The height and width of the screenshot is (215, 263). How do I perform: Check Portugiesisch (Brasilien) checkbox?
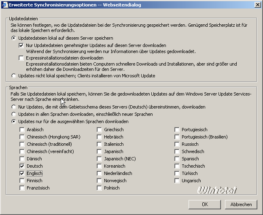[x=177, y=137]
